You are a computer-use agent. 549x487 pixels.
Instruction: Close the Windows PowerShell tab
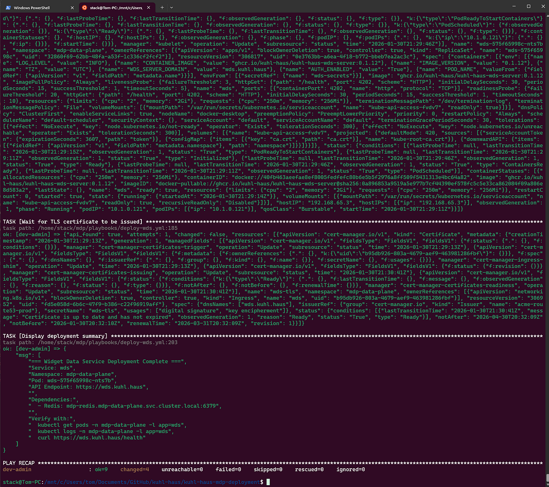pyautogui.click(x=72, y=8)
